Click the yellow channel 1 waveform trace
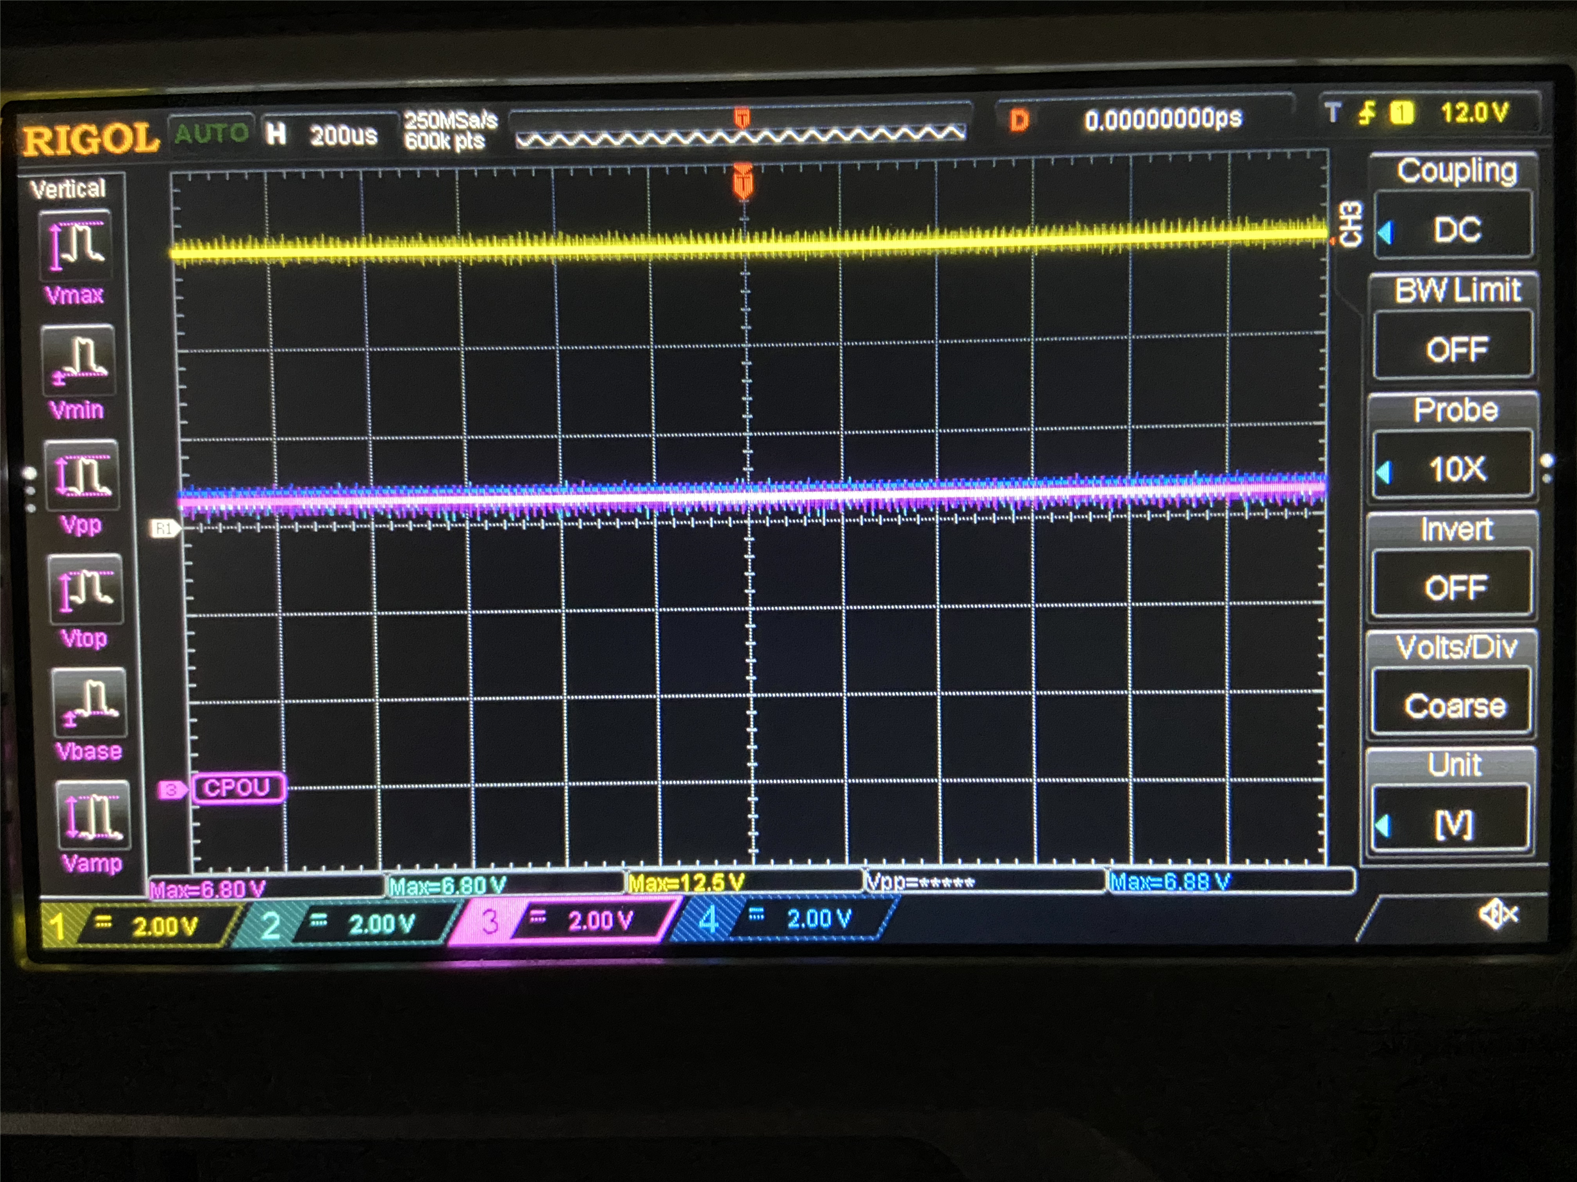The height and width of the screenshot is (1182, 1577). tap(749, 242)
